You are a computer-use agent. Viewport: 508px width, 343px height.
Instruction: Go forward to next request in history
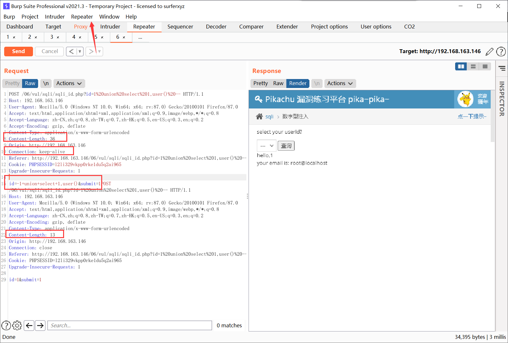point(91,51)
